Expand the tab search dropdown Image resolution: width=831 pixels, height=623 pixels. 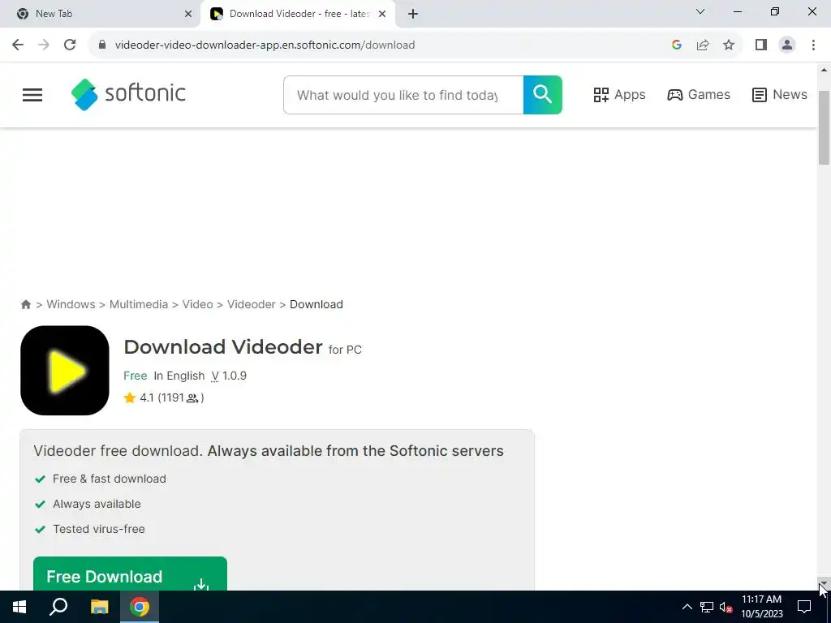[x=700, y=11]
